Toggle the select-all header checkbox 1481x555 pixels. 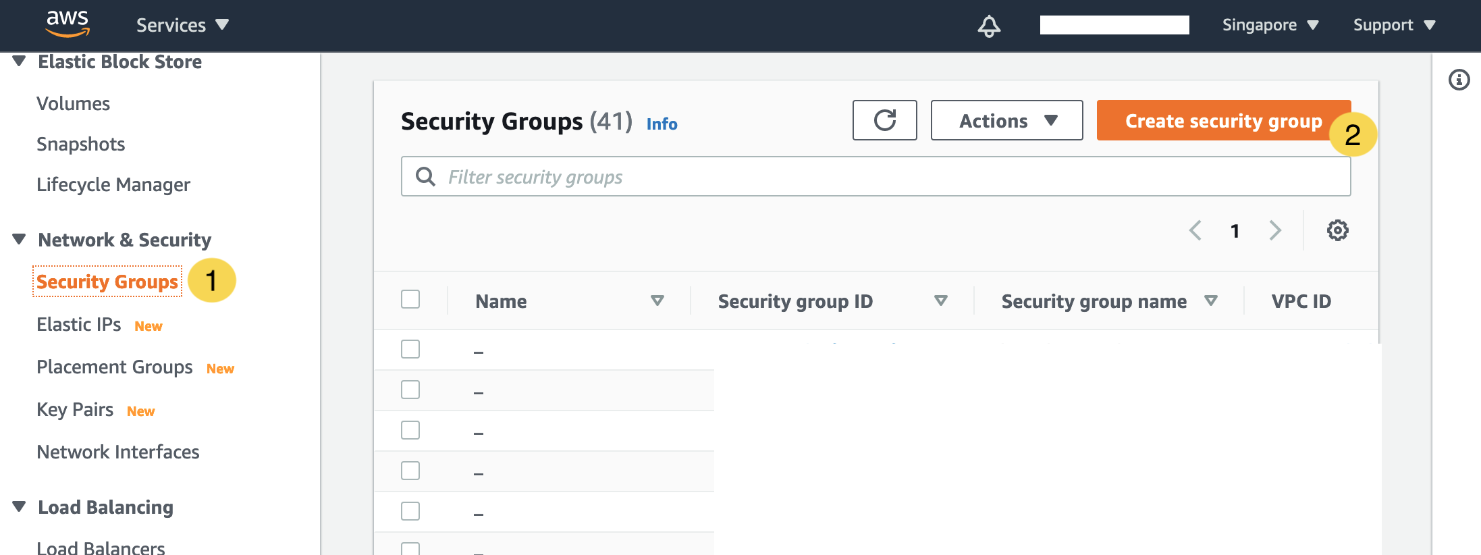click(x=410, y=299)
